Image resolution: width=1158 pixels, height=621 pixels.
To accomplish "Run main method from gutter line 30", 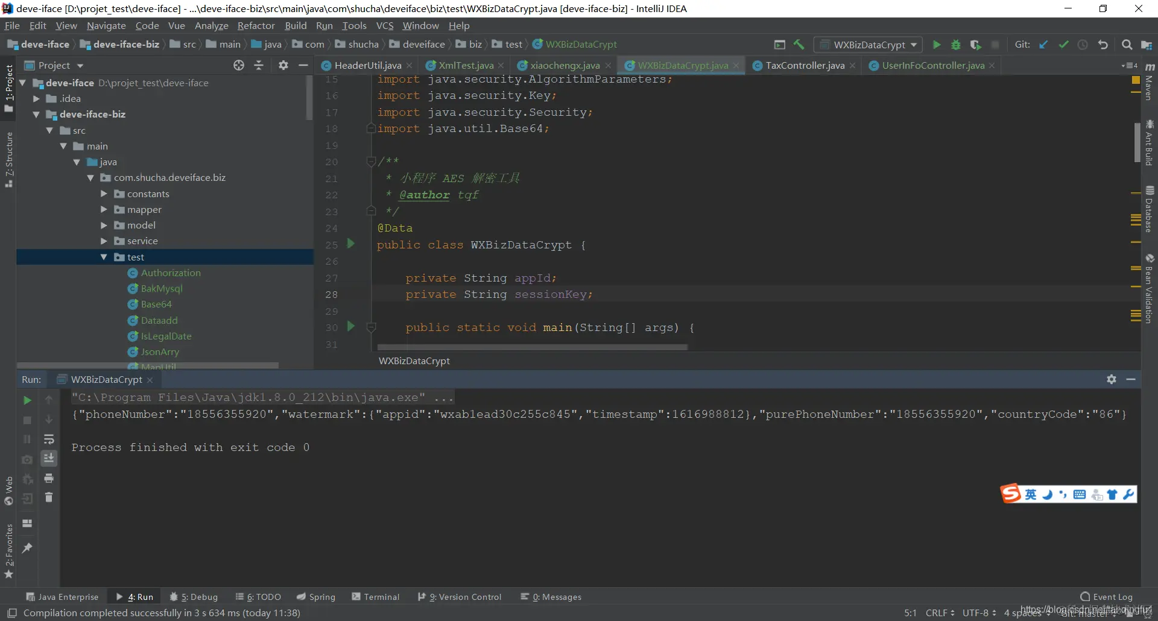I will coord(350,326).
